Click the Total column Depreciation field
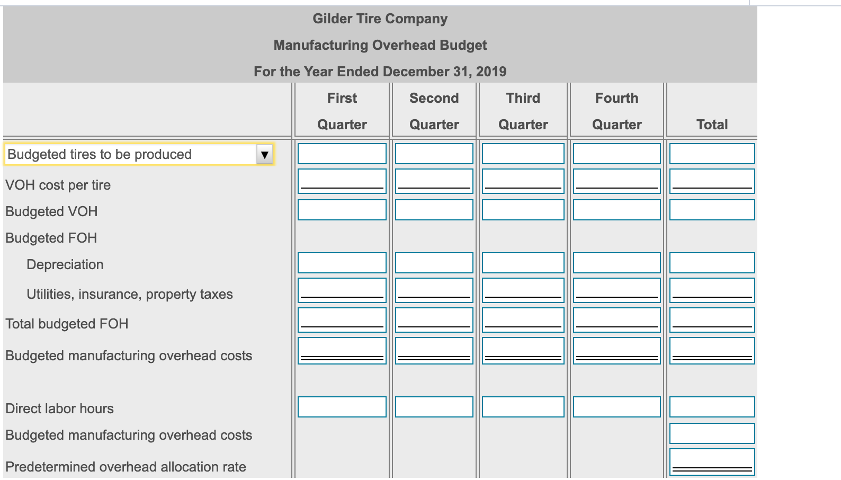The image size is (841, 480). (711, 262)
